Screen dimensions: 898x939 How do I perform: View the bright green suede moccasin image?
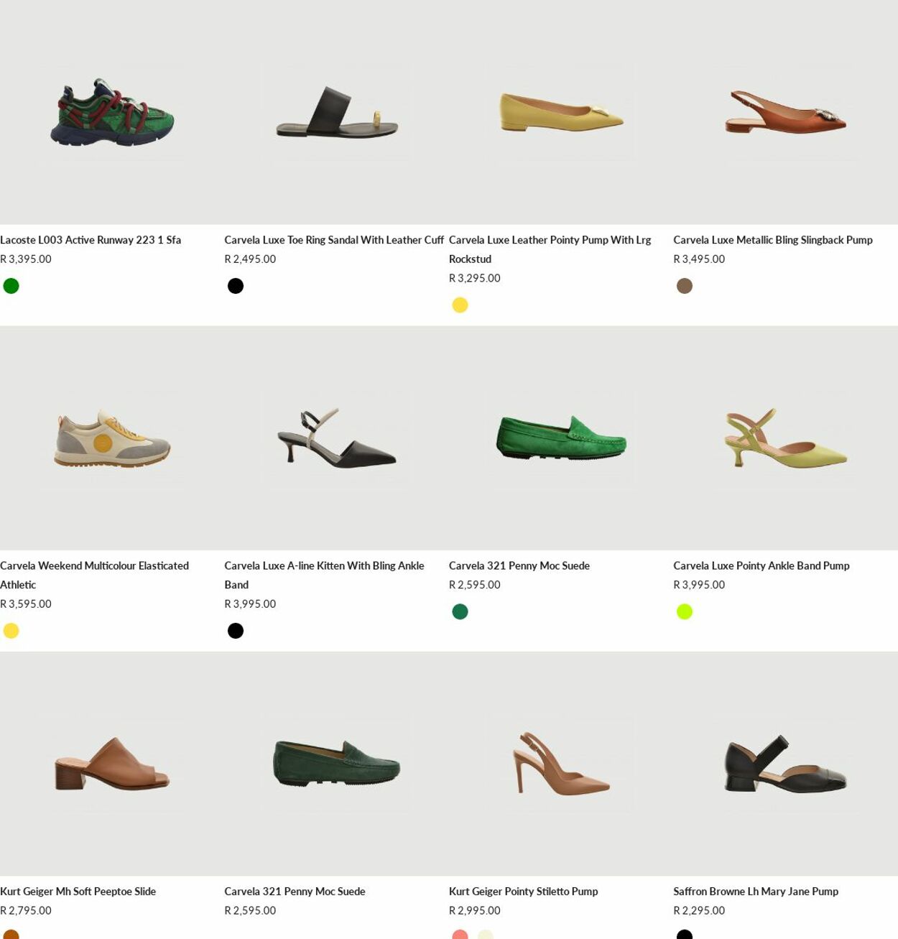coord(561,438)
